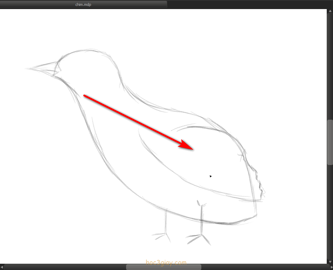
Task: Select the chim.mdp document tab
Action: pyautogui.click(x=83, y=5)
